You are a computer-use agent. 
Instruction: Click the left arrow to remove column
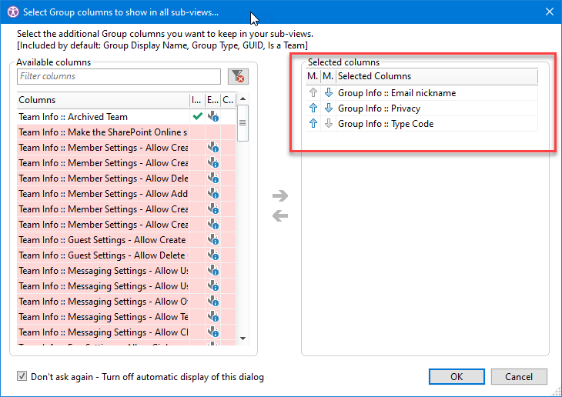(280, 215)
